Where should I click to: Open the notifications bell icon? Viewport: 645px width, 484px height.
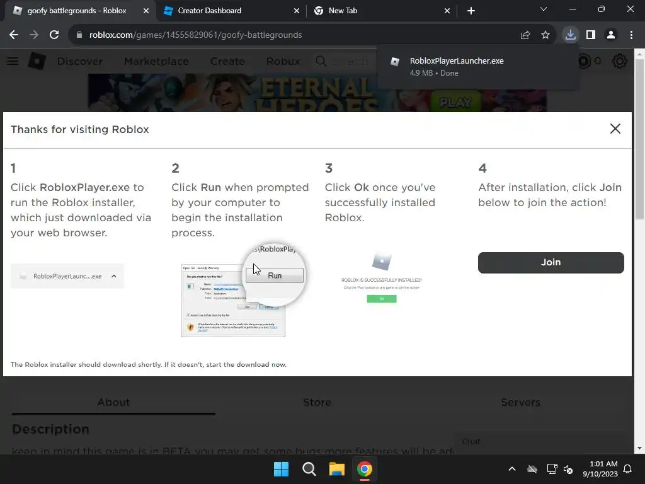[628, 469]
